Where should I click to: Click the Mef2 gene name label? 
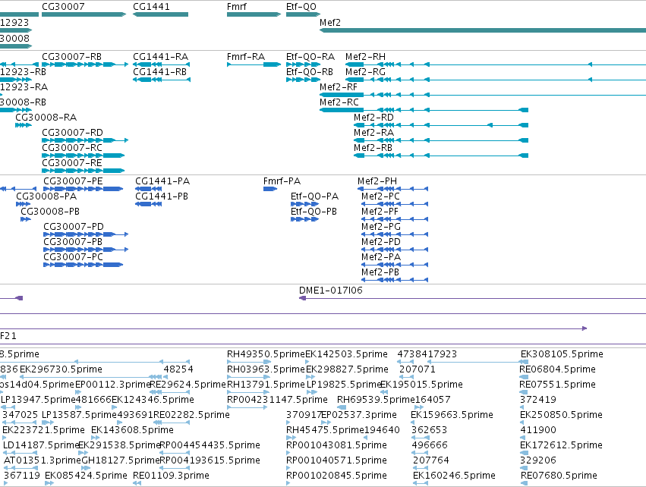(x=330, y=23)
